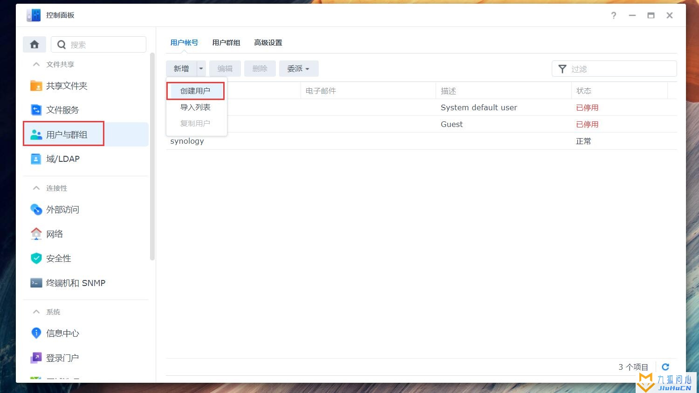Image resolution: width=699 pixels, height=393 pixels.
Task: Open the 共享文件夹 folder icon
Action: pyautogui.click(x=36, y=86)
